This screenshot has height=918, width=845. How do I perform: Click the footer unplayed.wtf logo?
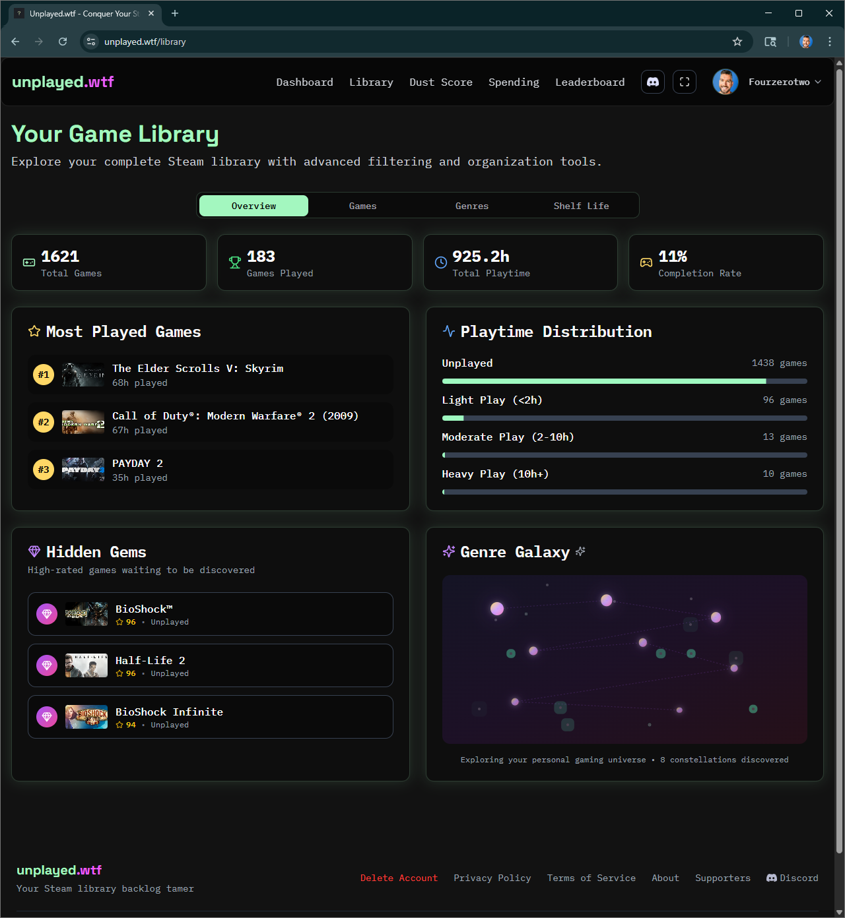pyautogui.click(x=59, y=870)
